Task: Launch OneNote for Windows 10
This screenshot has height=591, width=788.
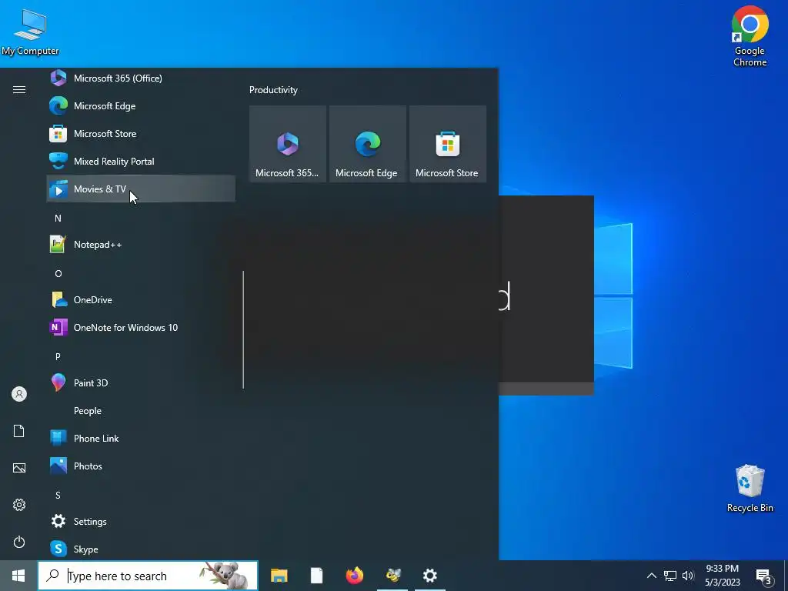Action: [x=141, y=327]
